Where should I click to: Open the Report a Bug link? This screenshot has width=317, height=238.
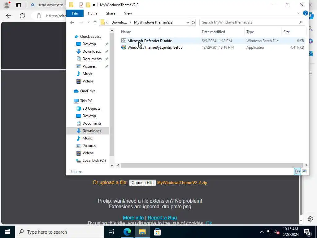click(x=162, y=218)
